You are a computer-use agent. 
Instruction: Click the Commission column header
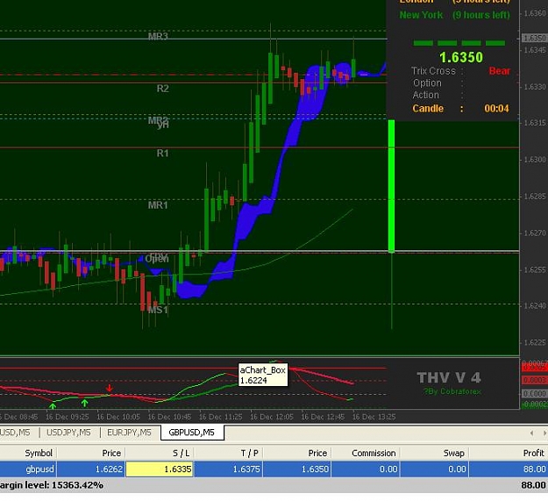click(x=374, y=453)
